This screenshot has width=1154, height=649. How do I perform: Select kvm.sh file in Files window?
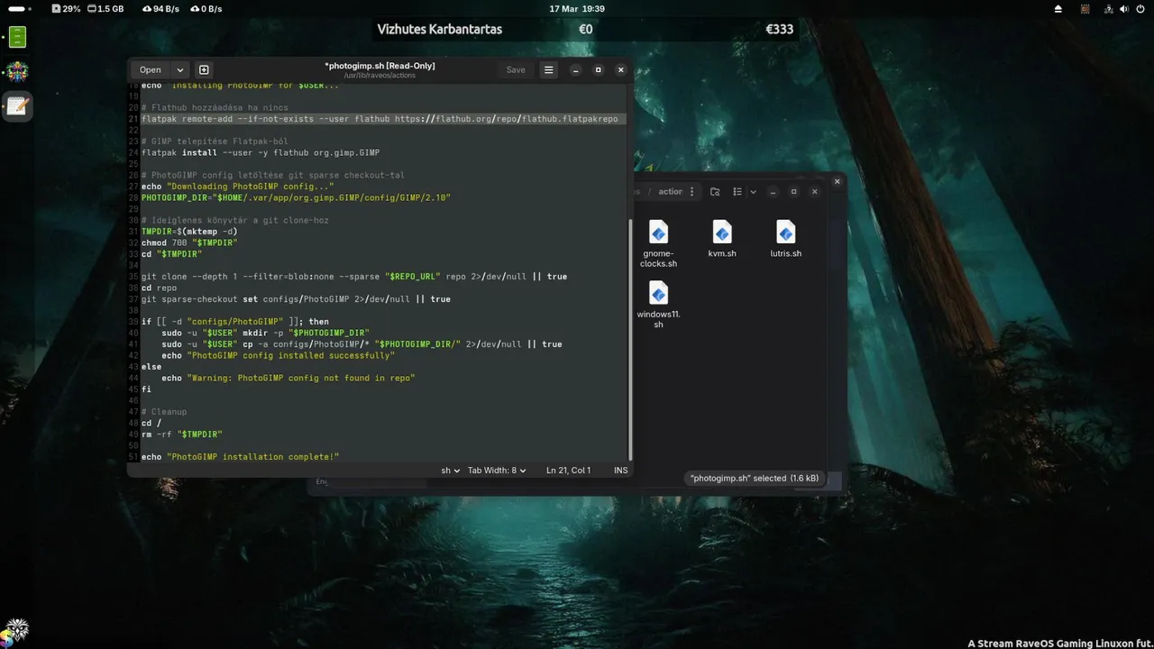click(722, 239)
